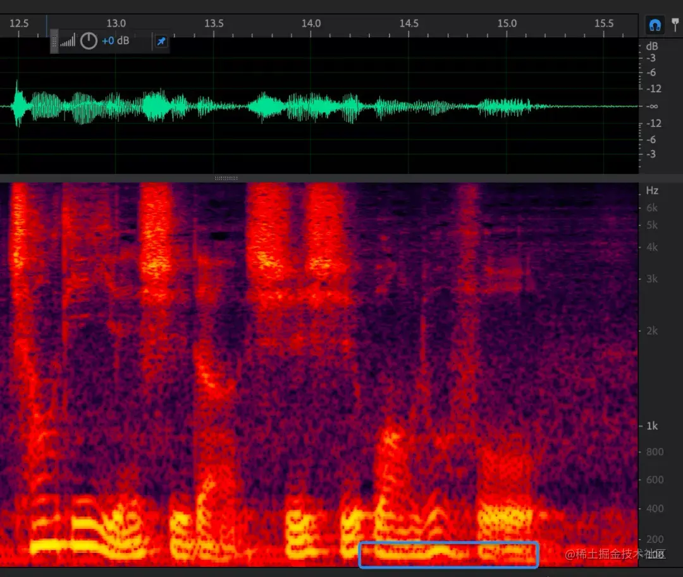Click the 4k label on frequency scale

click(652, 247)
